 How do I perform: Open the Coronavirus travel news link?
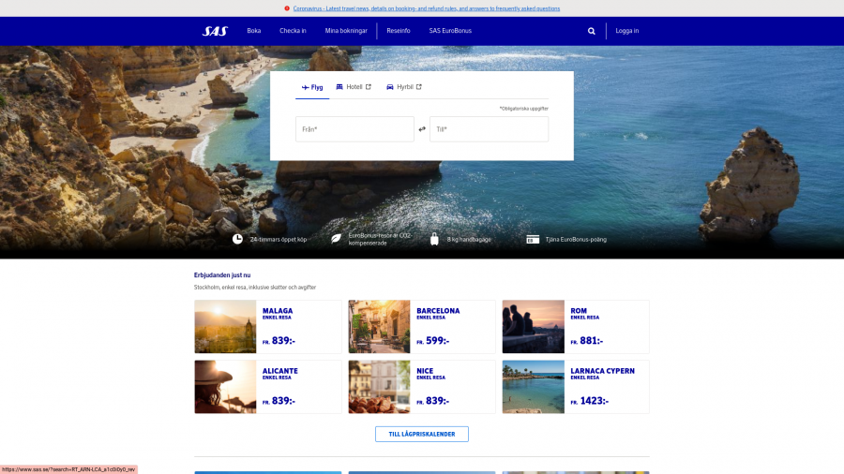coord(426,8)
